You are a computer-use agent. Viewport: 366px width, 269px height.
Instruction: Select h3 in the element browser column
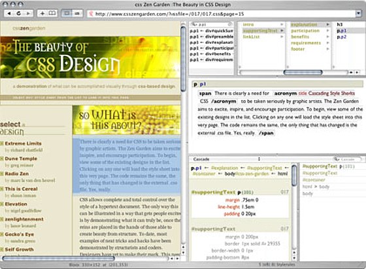[340, 24]
